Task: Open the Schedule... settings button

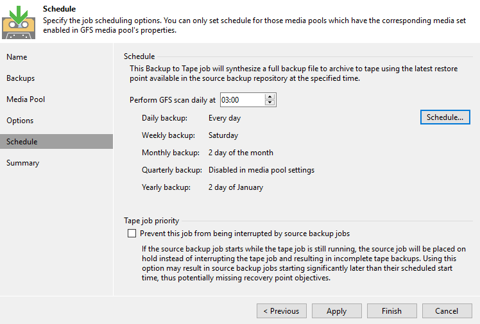Action: pyautogui.click(x=445, y=117)
